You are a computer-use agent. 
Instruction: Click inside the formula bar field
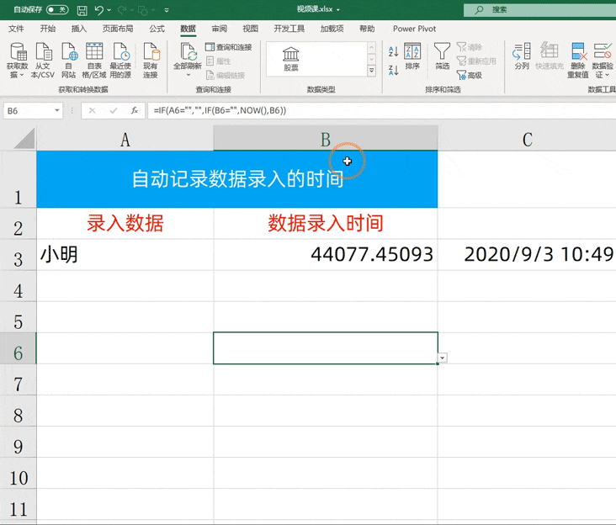pyautogui.click(x=381, y=111)
